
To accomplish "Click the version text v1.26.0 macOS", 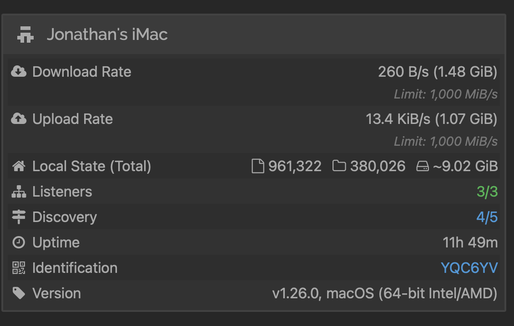I will click(x=385, y=293).
